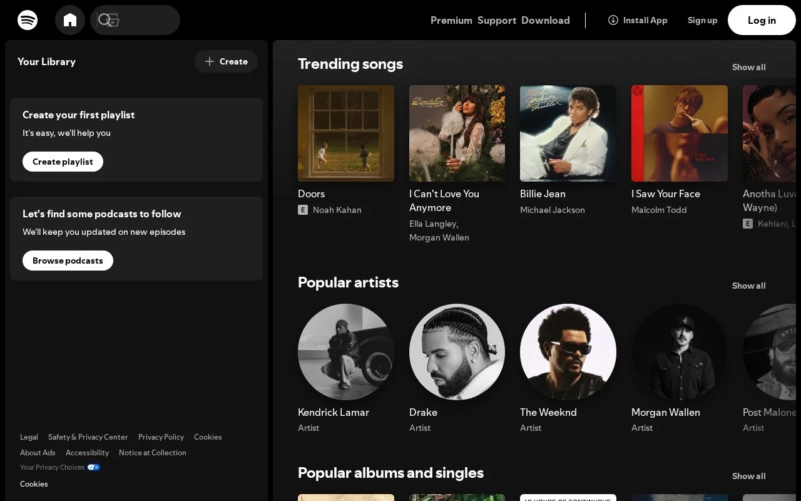
Task: Click the Your Privacy Choices toggle icon
Action: click(x=94, y=467)
